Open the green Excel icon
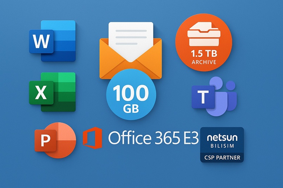The height and width of the screenshot is (188, 283). (53, 92)
